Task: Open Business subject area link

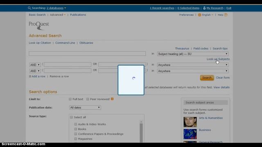Action: click(205, 130)
